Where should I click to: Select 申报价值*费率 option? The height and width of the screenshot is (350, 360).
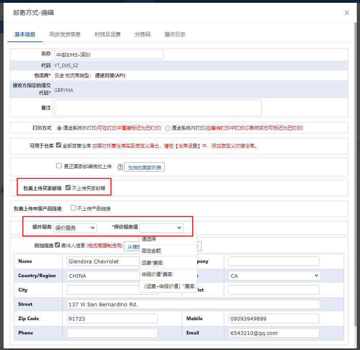157,274
